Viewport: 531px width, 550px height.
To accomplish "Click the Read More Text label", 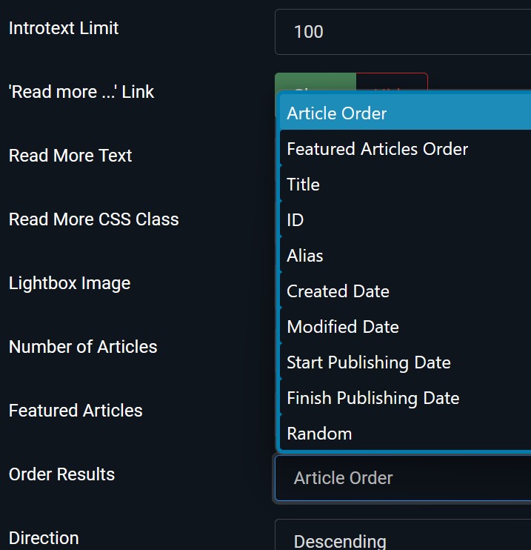I will tap(70, 156).
